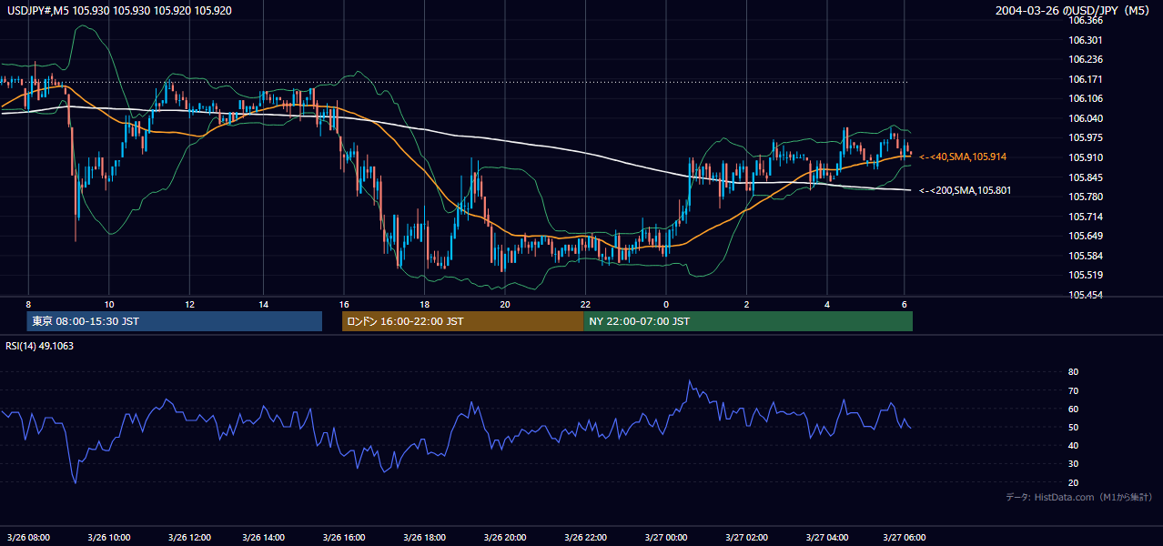Click price axis value 105.519
The height and width of the screenshot is (546, 1163).
point(1084,275)
